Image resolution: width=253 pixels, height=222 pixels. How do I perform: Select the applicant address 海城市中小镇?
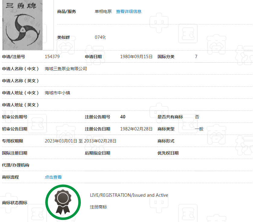57,93
